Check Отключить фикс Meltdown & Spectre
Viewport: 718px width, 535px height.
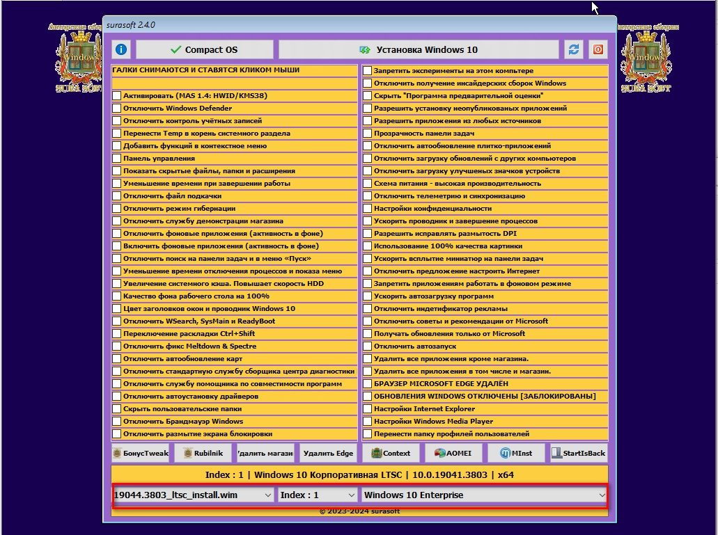tap(117, 346)
